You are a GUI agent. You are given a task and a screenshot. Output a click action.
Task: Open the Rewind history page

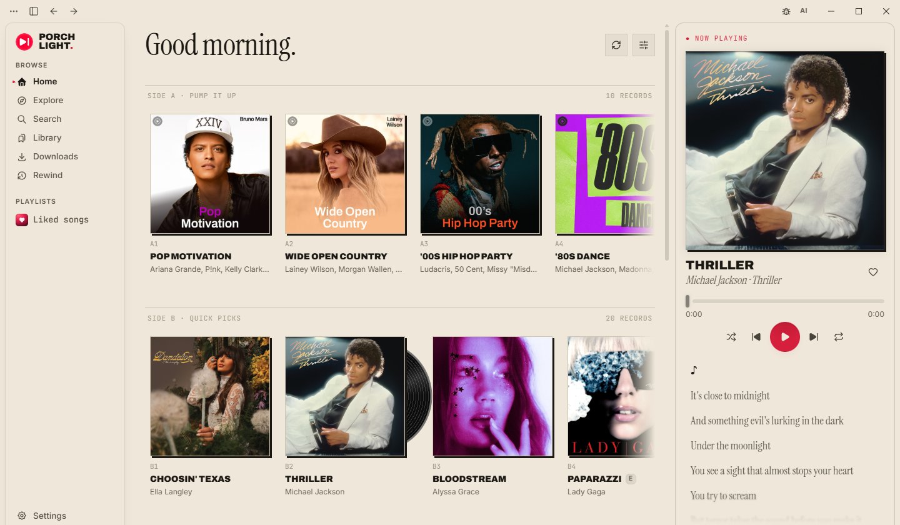[x=65, y=175]
